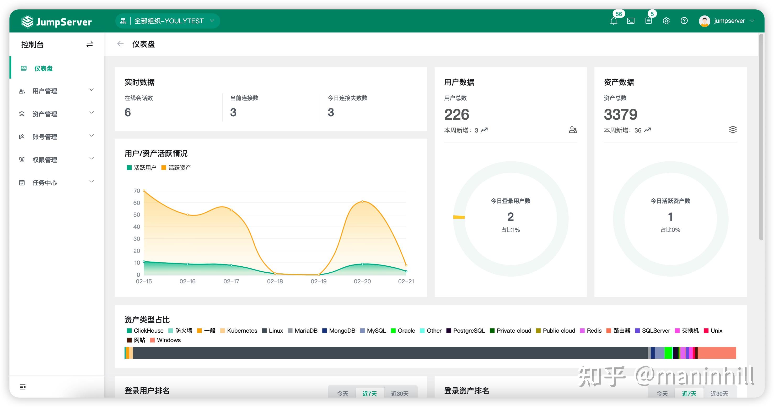Click the help question mark icon
Screen dimensions: 774x407
pos(684,21)
